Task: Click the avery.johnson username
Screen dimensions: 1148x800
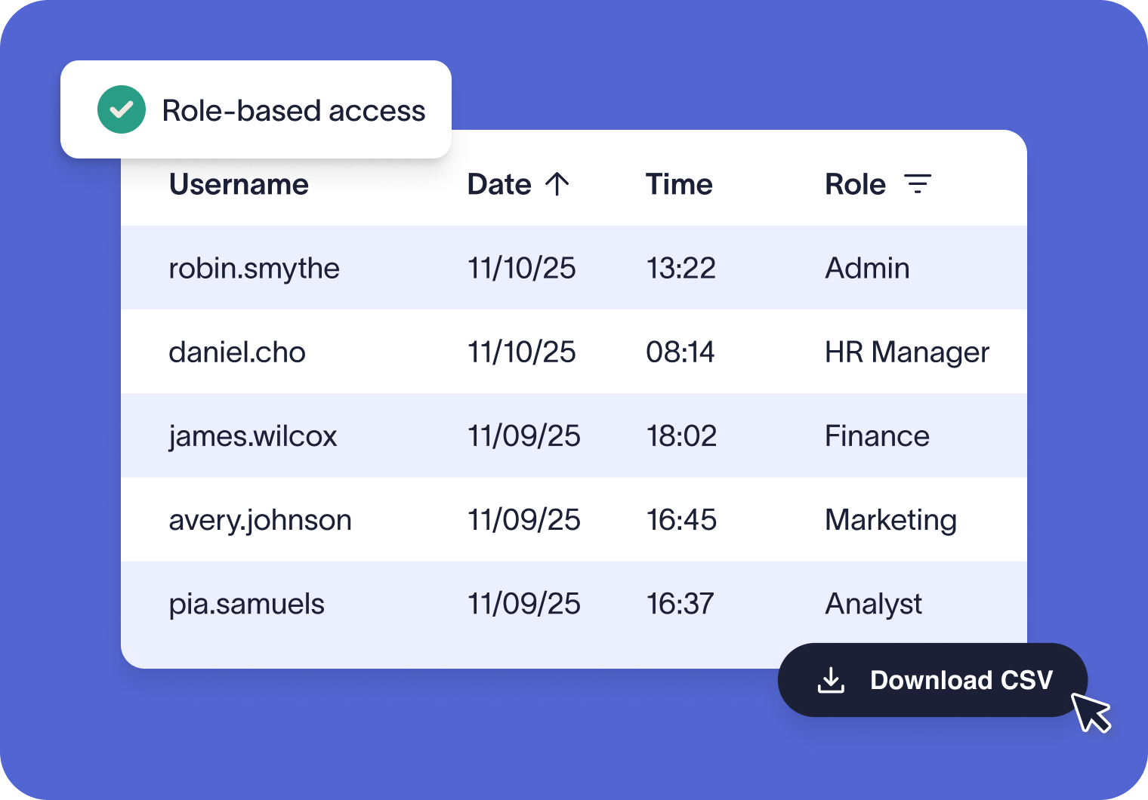Action: [260, 519]
